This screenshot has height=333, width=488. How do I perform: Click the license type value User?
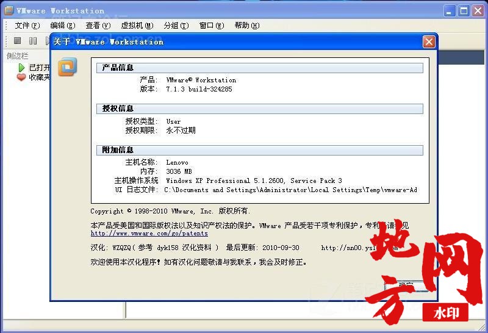(173, 122)
